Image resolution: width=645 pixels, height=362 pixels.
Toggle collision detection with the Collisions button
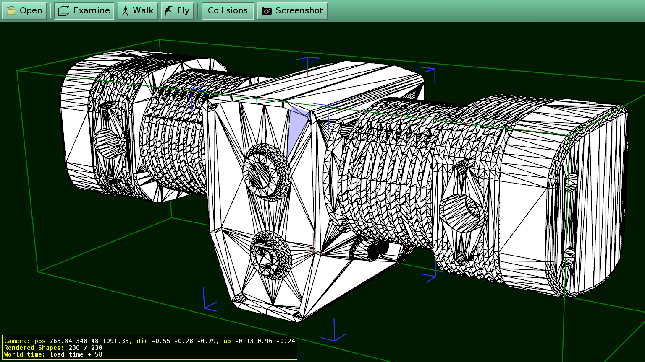[x=228, y=10]
